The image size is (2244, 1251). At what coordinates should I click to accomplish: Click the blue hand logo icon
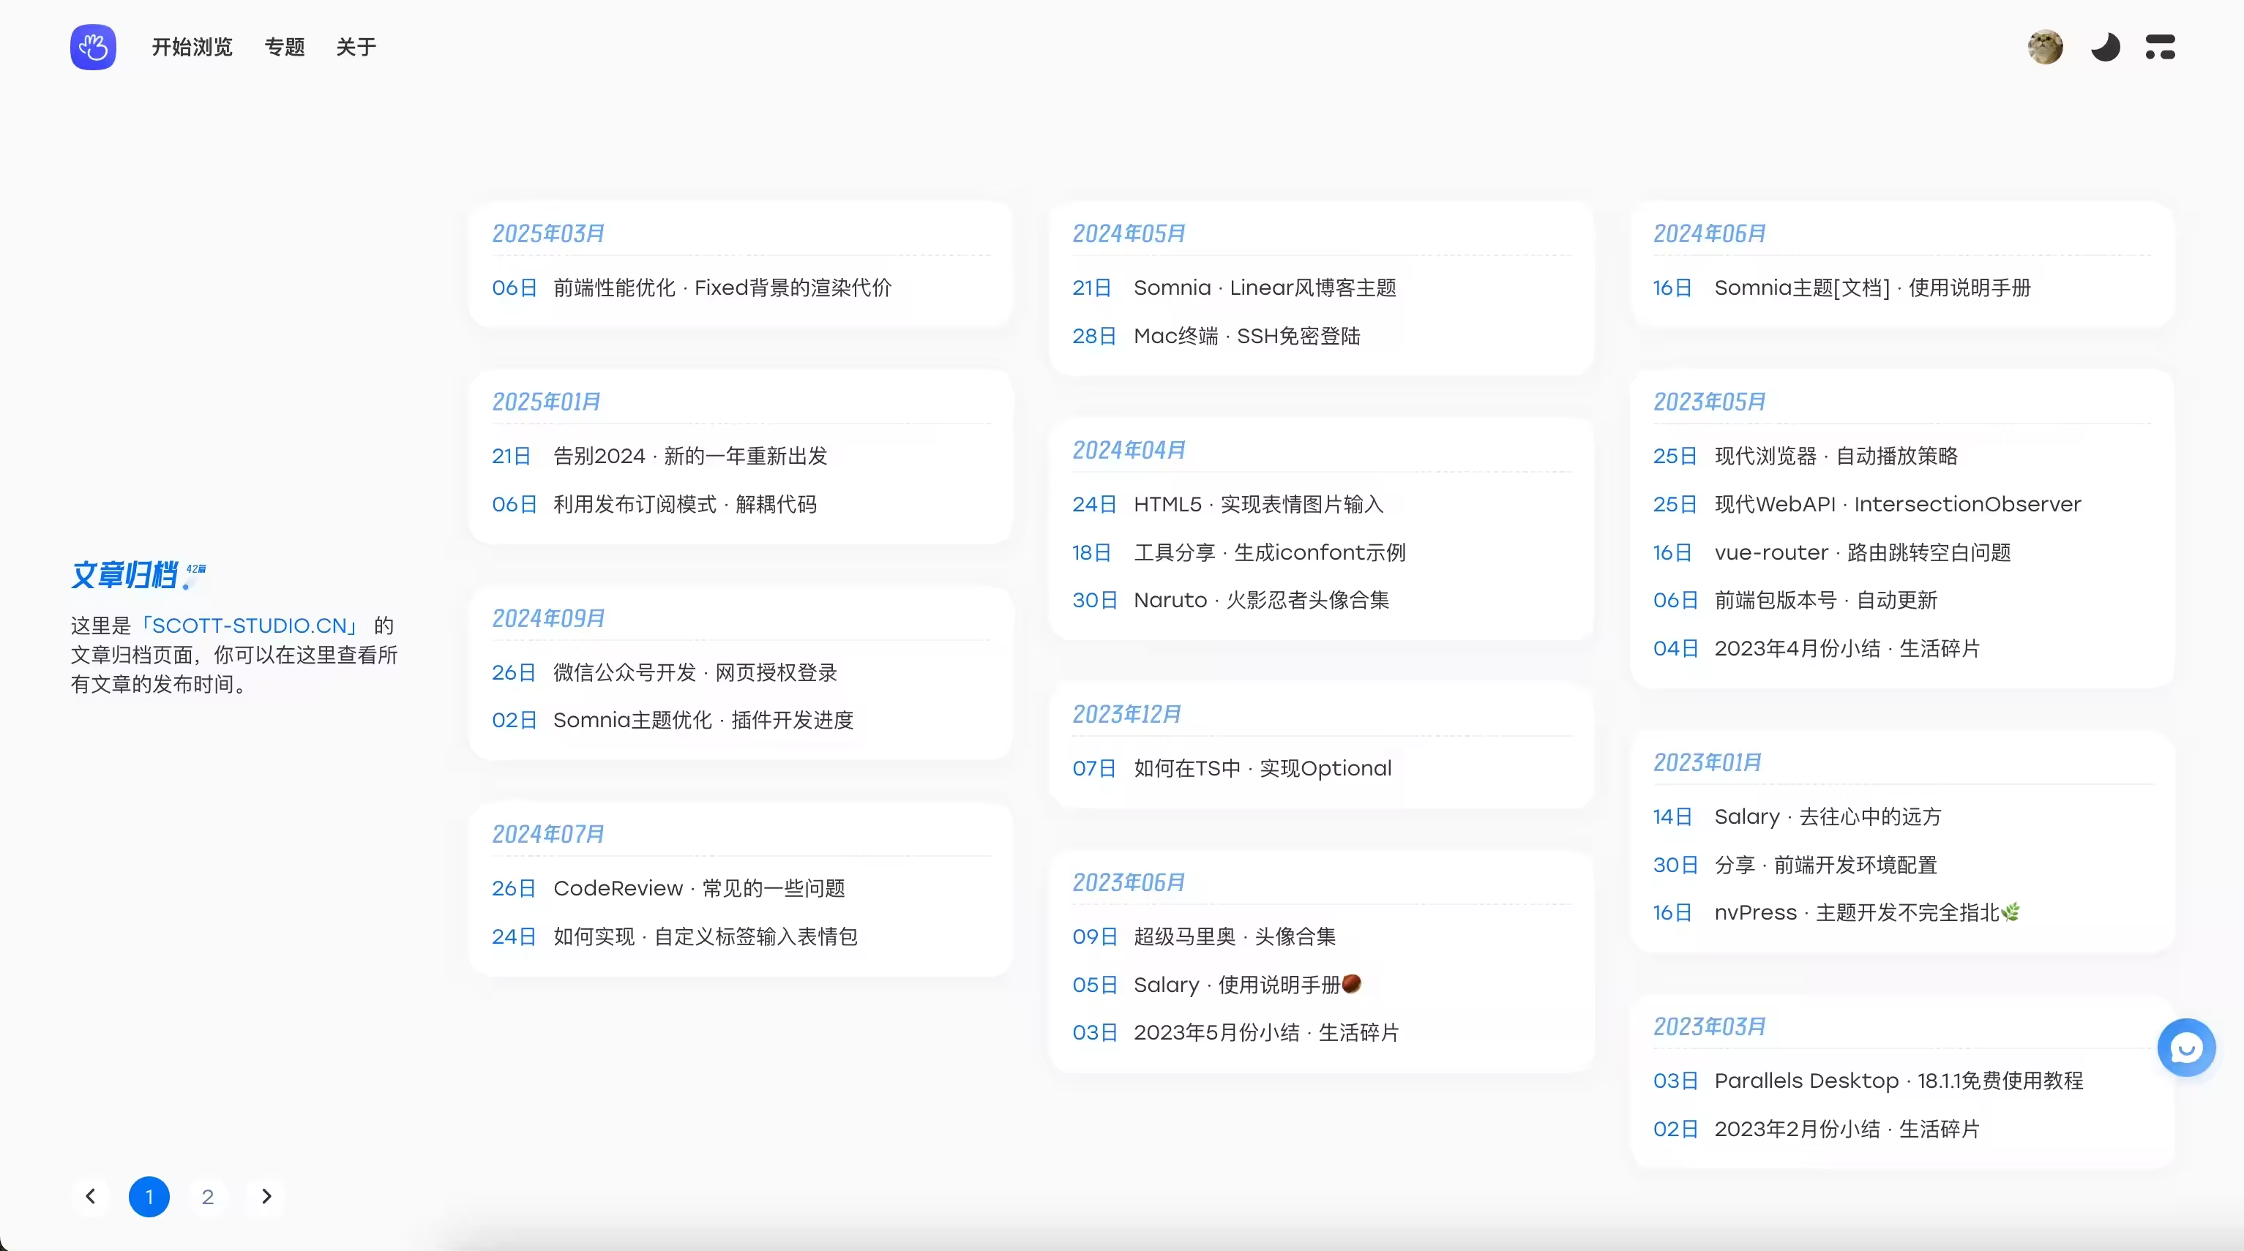[x=93, y=47]
